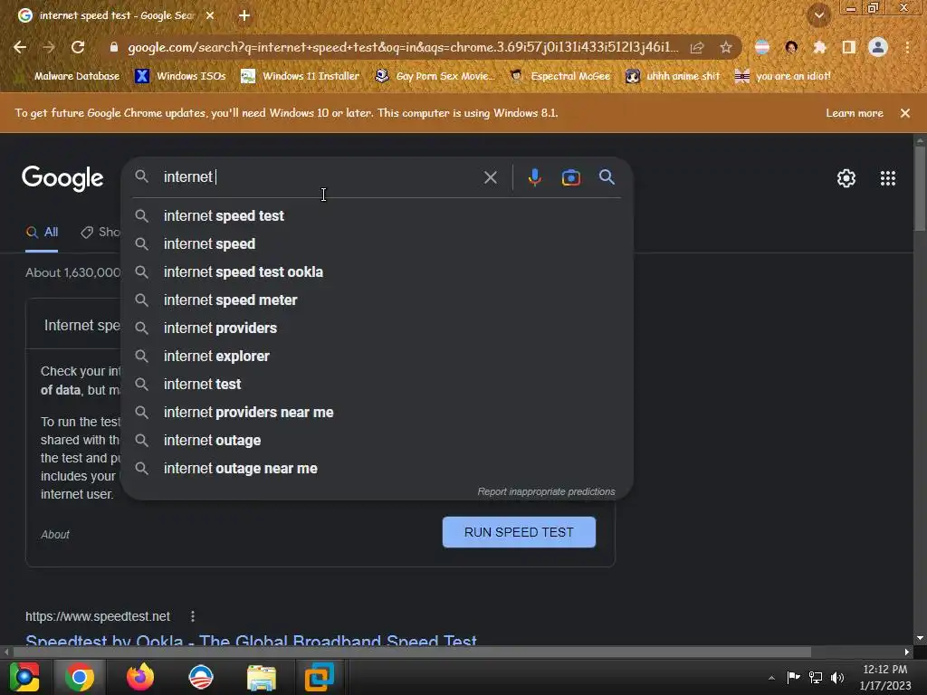The height and width of the screenshot is (695, 927).
Task: Go forward with the browser arrow
Action: (49, 47)
